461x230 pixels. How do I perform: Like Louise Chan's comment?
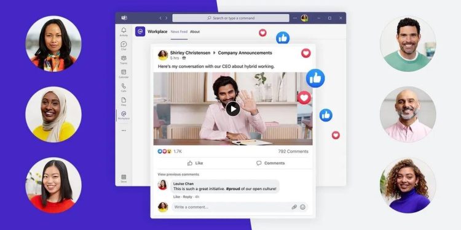pos(176,197)
